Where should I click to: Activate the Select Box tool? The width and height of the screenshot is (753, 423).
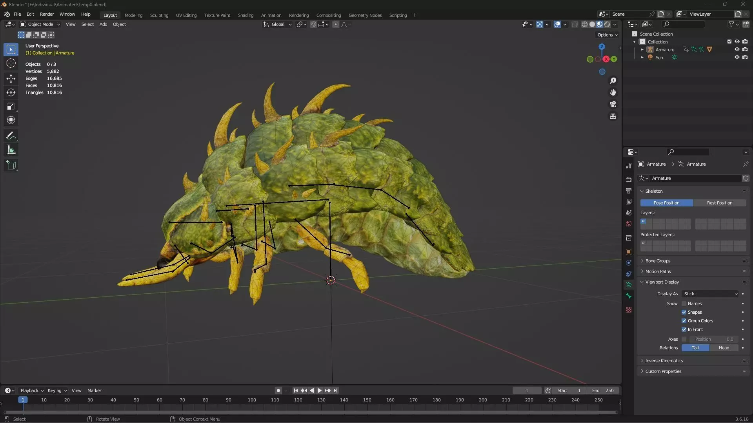tap(11, 49)
